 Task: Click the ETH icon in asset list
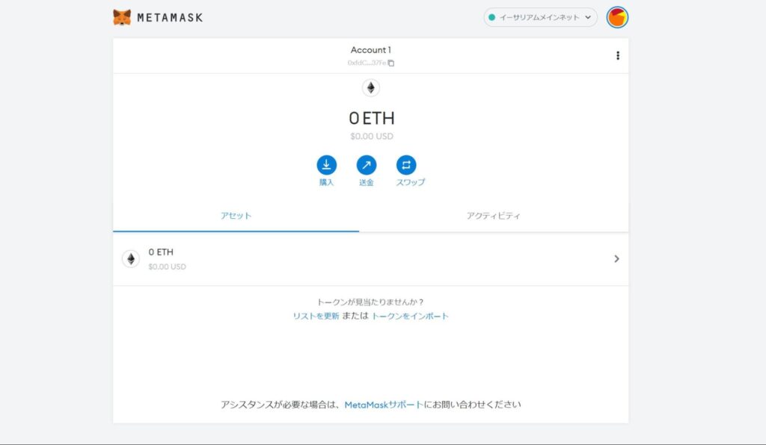pyautogui.click(x=131, y=259)
